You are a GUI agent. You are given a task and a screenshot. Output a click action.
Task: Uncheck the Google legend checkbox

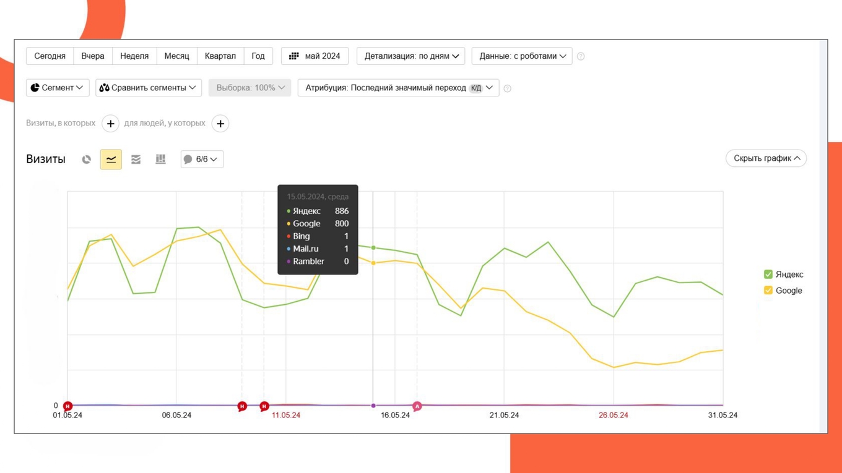tap(768, 290)
